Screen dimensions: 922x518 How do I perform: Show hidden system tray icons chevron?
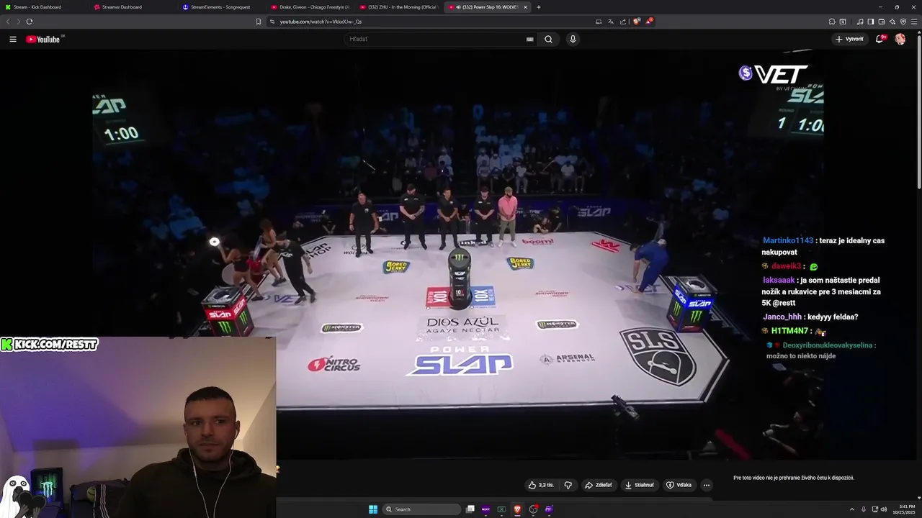tap(853, 509)
